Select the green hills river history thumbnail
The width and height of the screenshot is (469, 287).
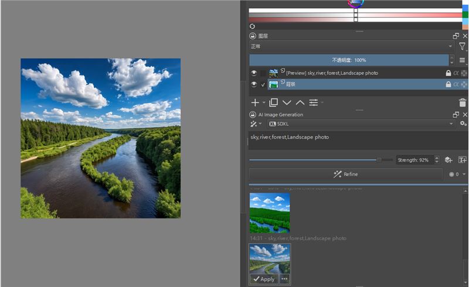click(x=270, y=213)
